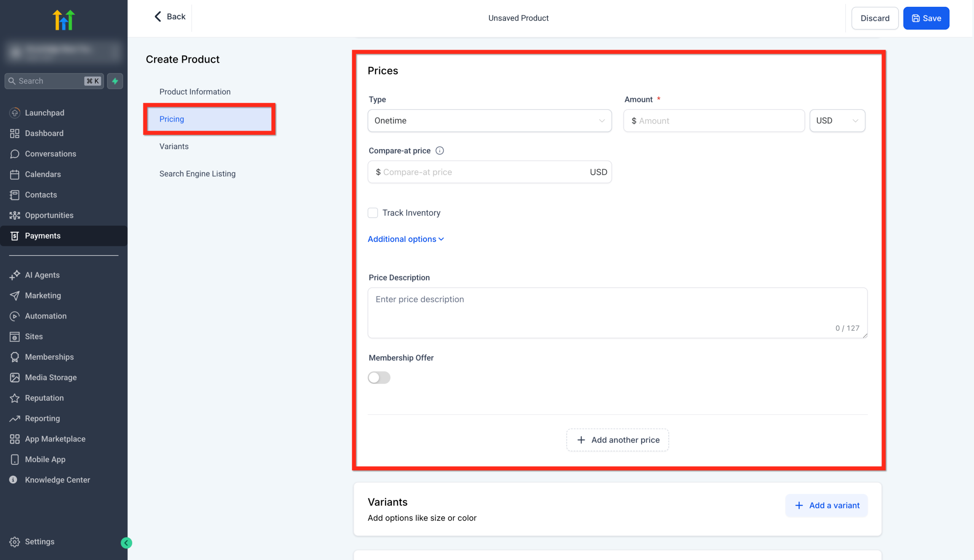The height and width of the screenshot is (560, 974).
Task: Turn on the Membership Offer toggle
Action: [x=379, y=377]
